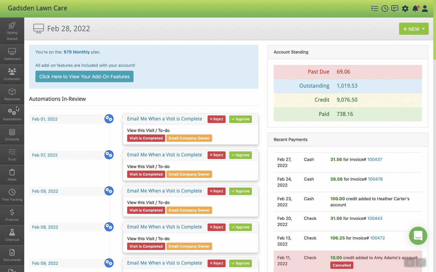The image size is (436, 272).
Task: Approve the Feb 01, 2022 automation
Action: pos(240,119)
